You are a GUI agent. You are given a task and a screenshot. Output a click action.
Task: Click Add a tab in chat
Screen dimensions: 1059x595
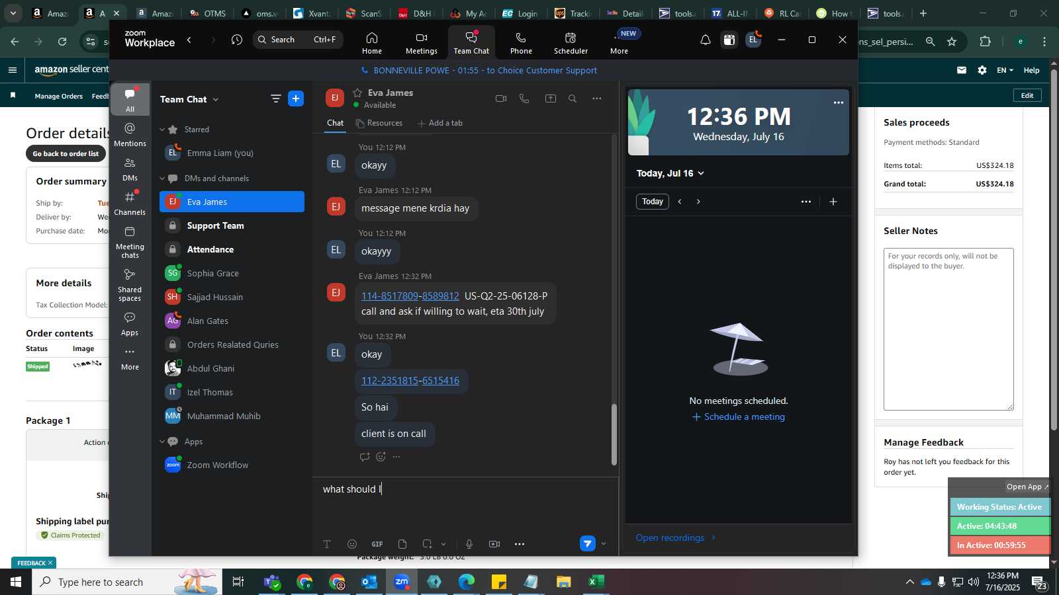coord(439,123)
